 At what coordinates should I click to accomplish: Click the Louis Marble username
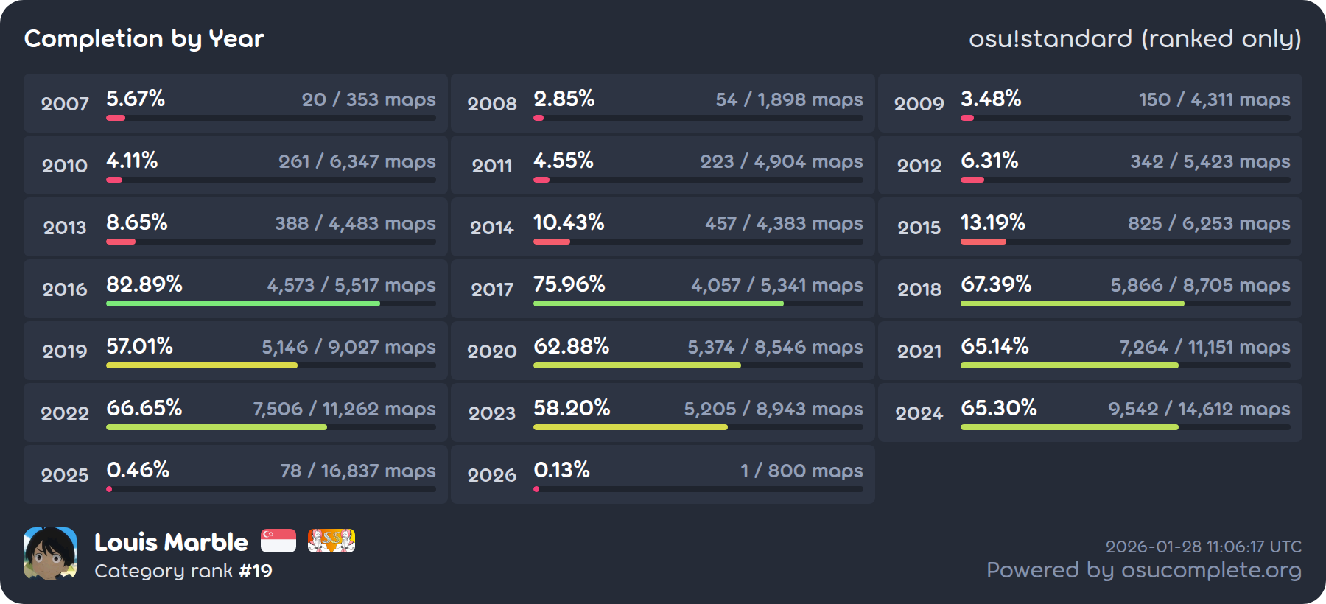point(171,542)
